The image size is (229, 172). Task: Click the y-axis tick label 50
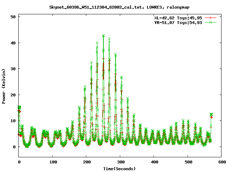(13, 17)
